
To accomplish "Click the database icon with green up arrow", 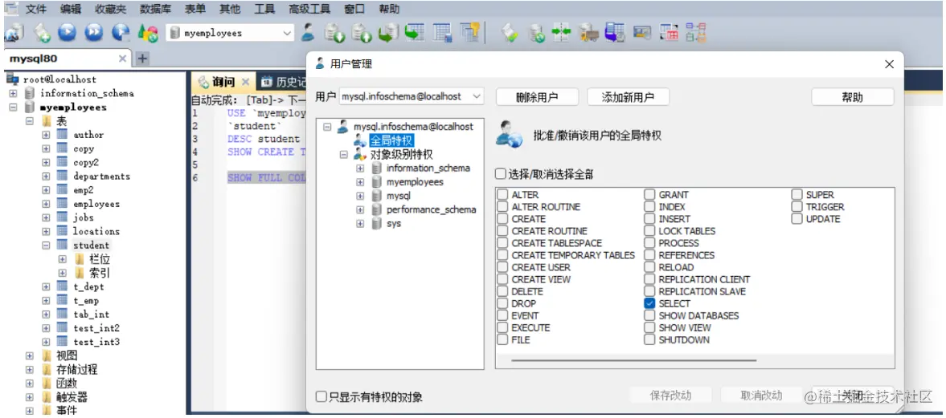I will [362, 33].
